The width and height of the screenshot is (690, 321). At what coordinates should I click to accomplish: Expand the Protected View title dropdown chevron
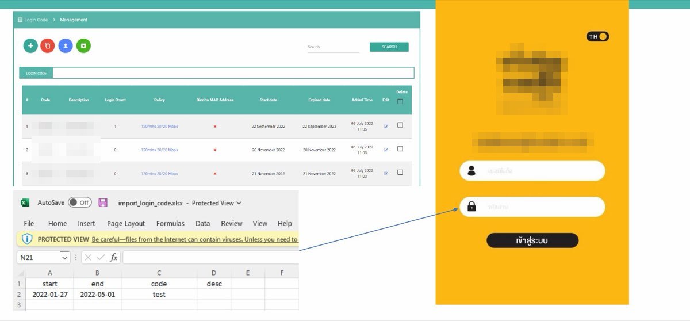coord(239,203)
